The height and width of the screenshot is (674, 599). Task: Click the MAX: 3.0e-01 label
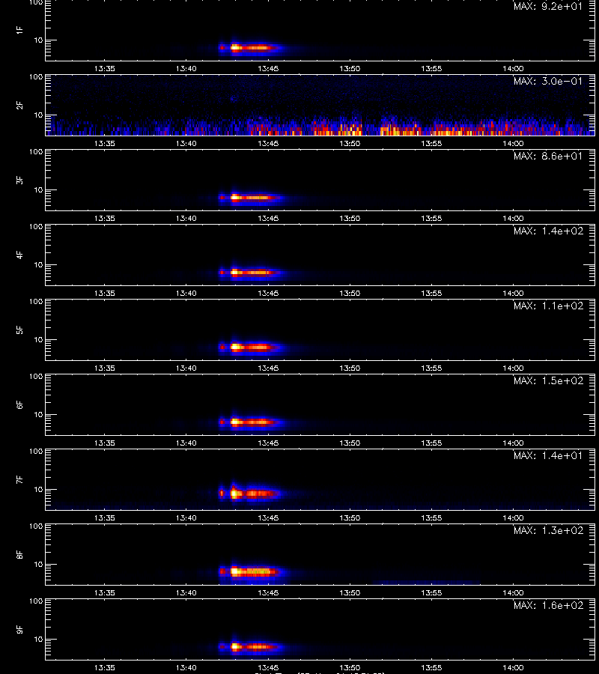point(548,81)
